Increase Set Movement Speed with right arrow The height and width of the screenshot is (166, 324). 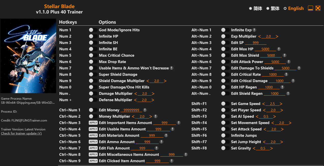pos(290,123)
